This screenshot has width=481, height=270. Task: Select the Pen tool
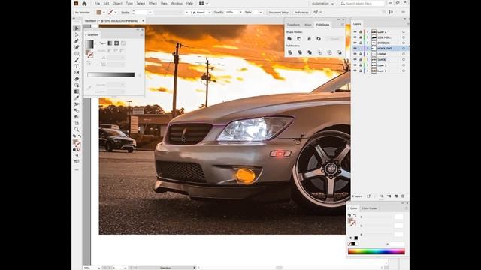(77, 41)
